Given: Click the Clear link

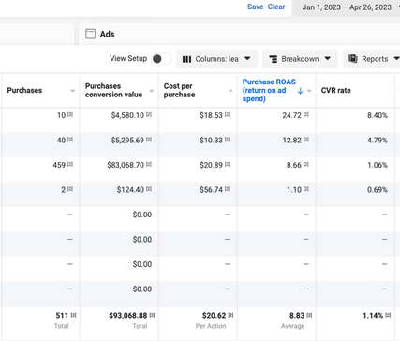Looking at the screenshot, I should 276,7.
